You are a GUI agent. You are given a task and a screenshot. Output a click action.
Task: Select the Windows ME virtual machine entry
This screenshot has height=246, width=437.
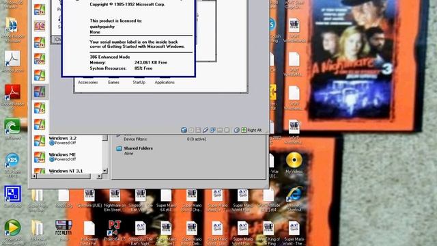pos(67,156)
